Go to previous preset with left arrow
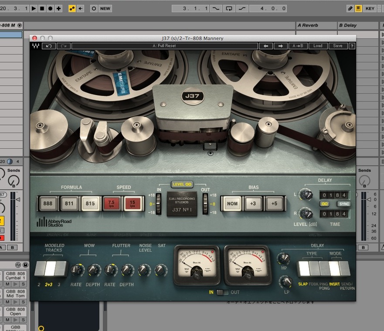 pyautogui.click(x=266, y=46)
